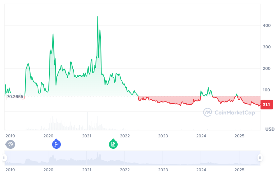Click the 400 y-axis price label
280x177 pixels.
click(x=267, y=26)
